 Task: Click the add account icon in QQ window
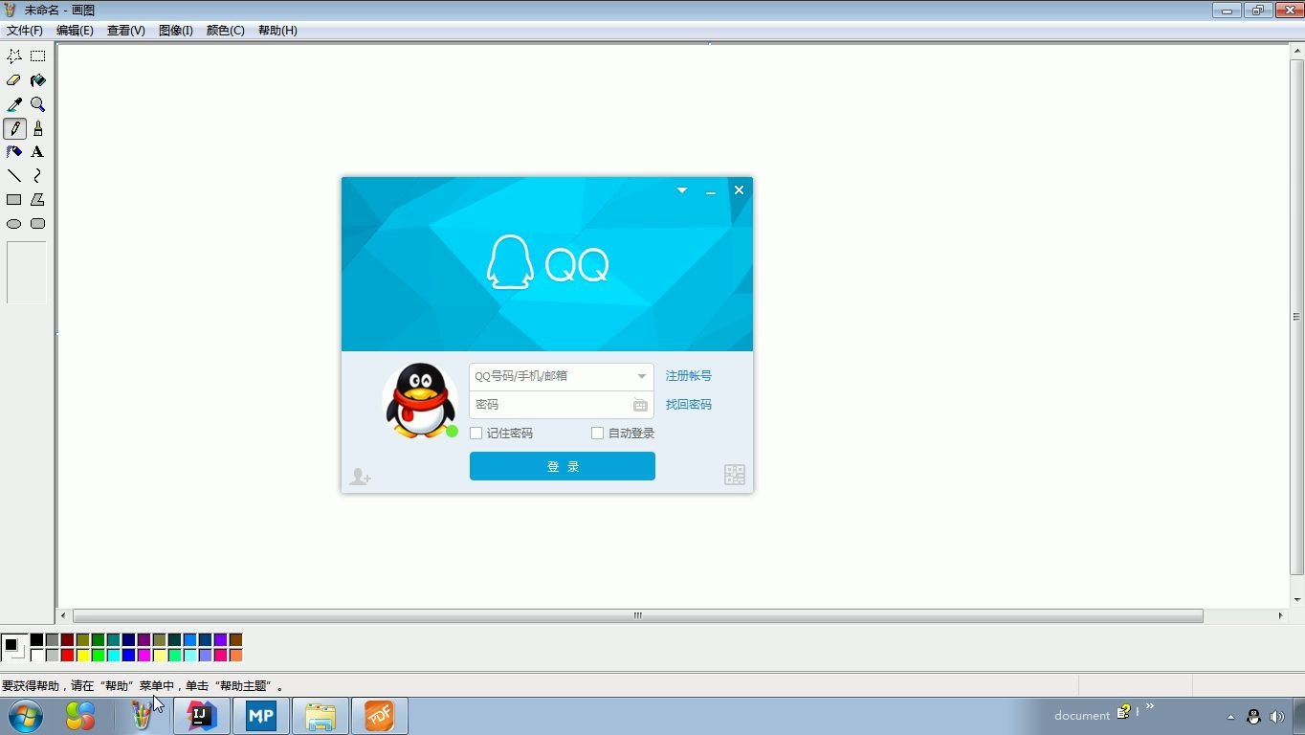coord(360,476)
